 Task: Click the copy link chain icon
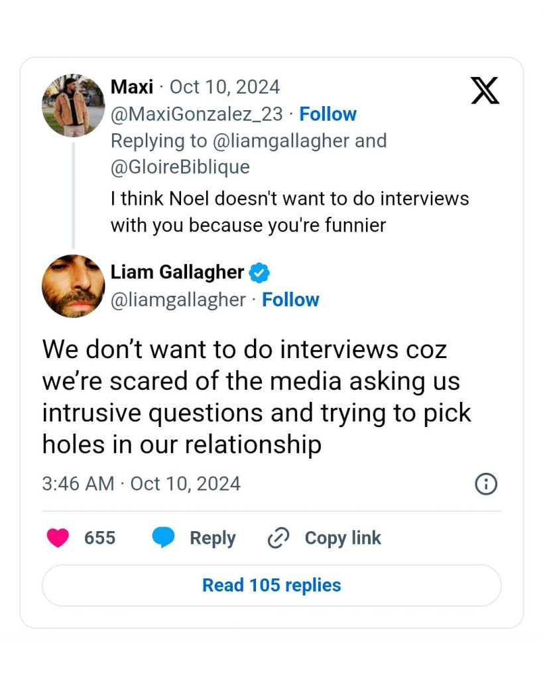coord(278,538)
